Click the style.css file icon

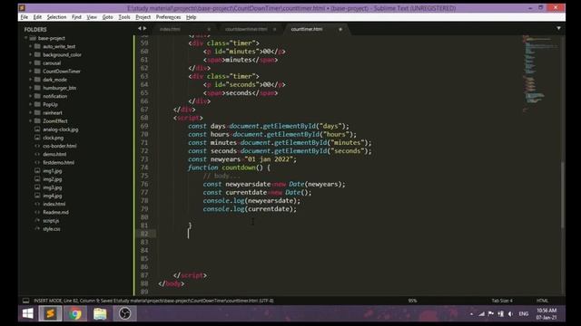(37, 229)
